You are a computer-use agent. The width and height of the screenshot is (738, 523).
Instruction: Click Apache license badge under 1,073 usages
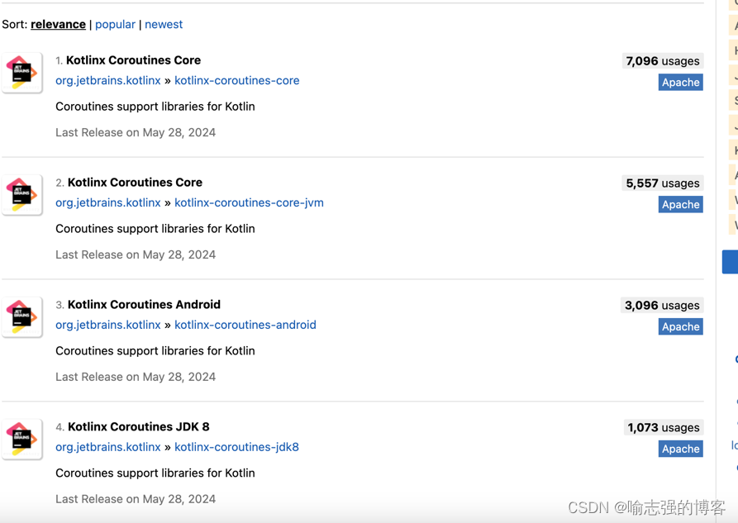[681, 449]
